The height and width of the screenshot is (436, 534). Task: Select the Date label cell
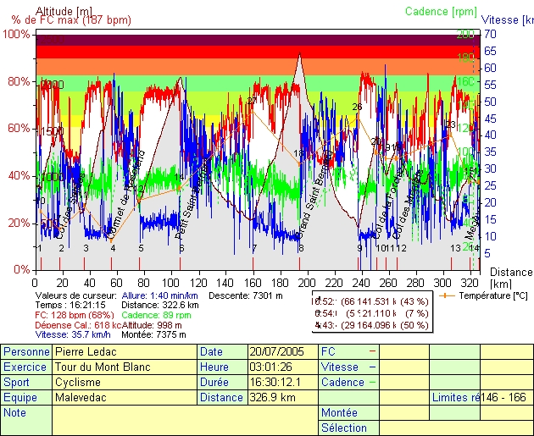coord(223,351)
